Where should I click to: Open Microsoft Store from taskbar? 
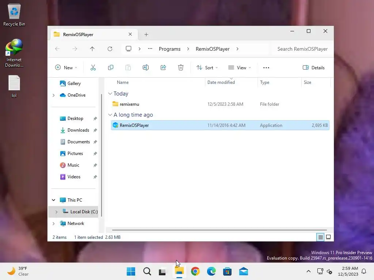[227, 271]
